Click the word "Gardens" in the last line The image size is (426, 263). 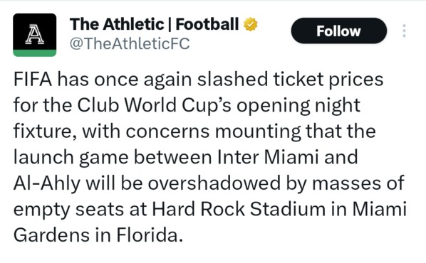coord(51,235)
